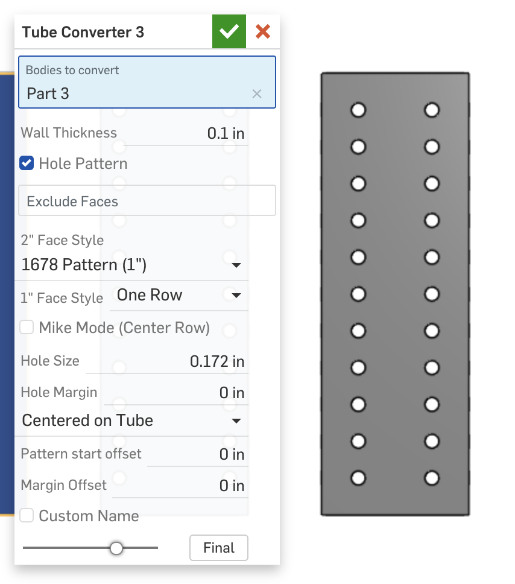Edit the Hole Size value
The height and width of the screenshot is (584, 515).
click(167, 361)
